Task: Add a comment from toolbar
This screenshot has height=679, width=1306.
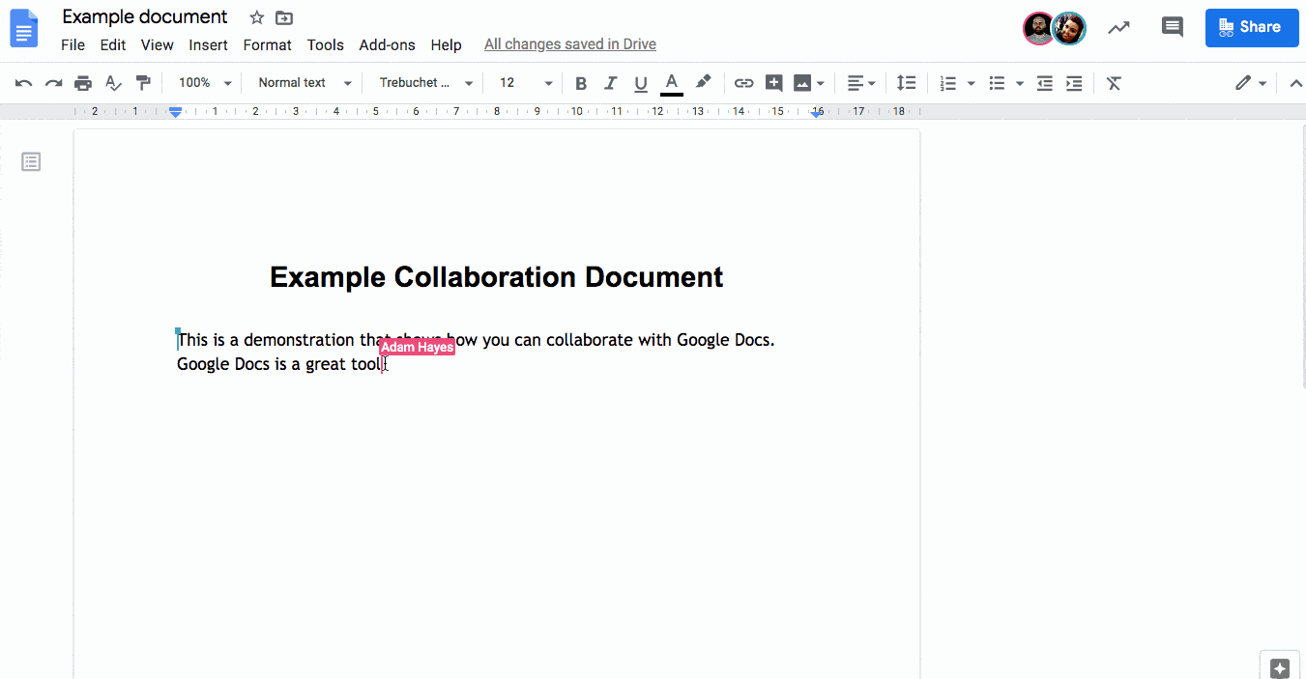Action: tap(773, 83)
